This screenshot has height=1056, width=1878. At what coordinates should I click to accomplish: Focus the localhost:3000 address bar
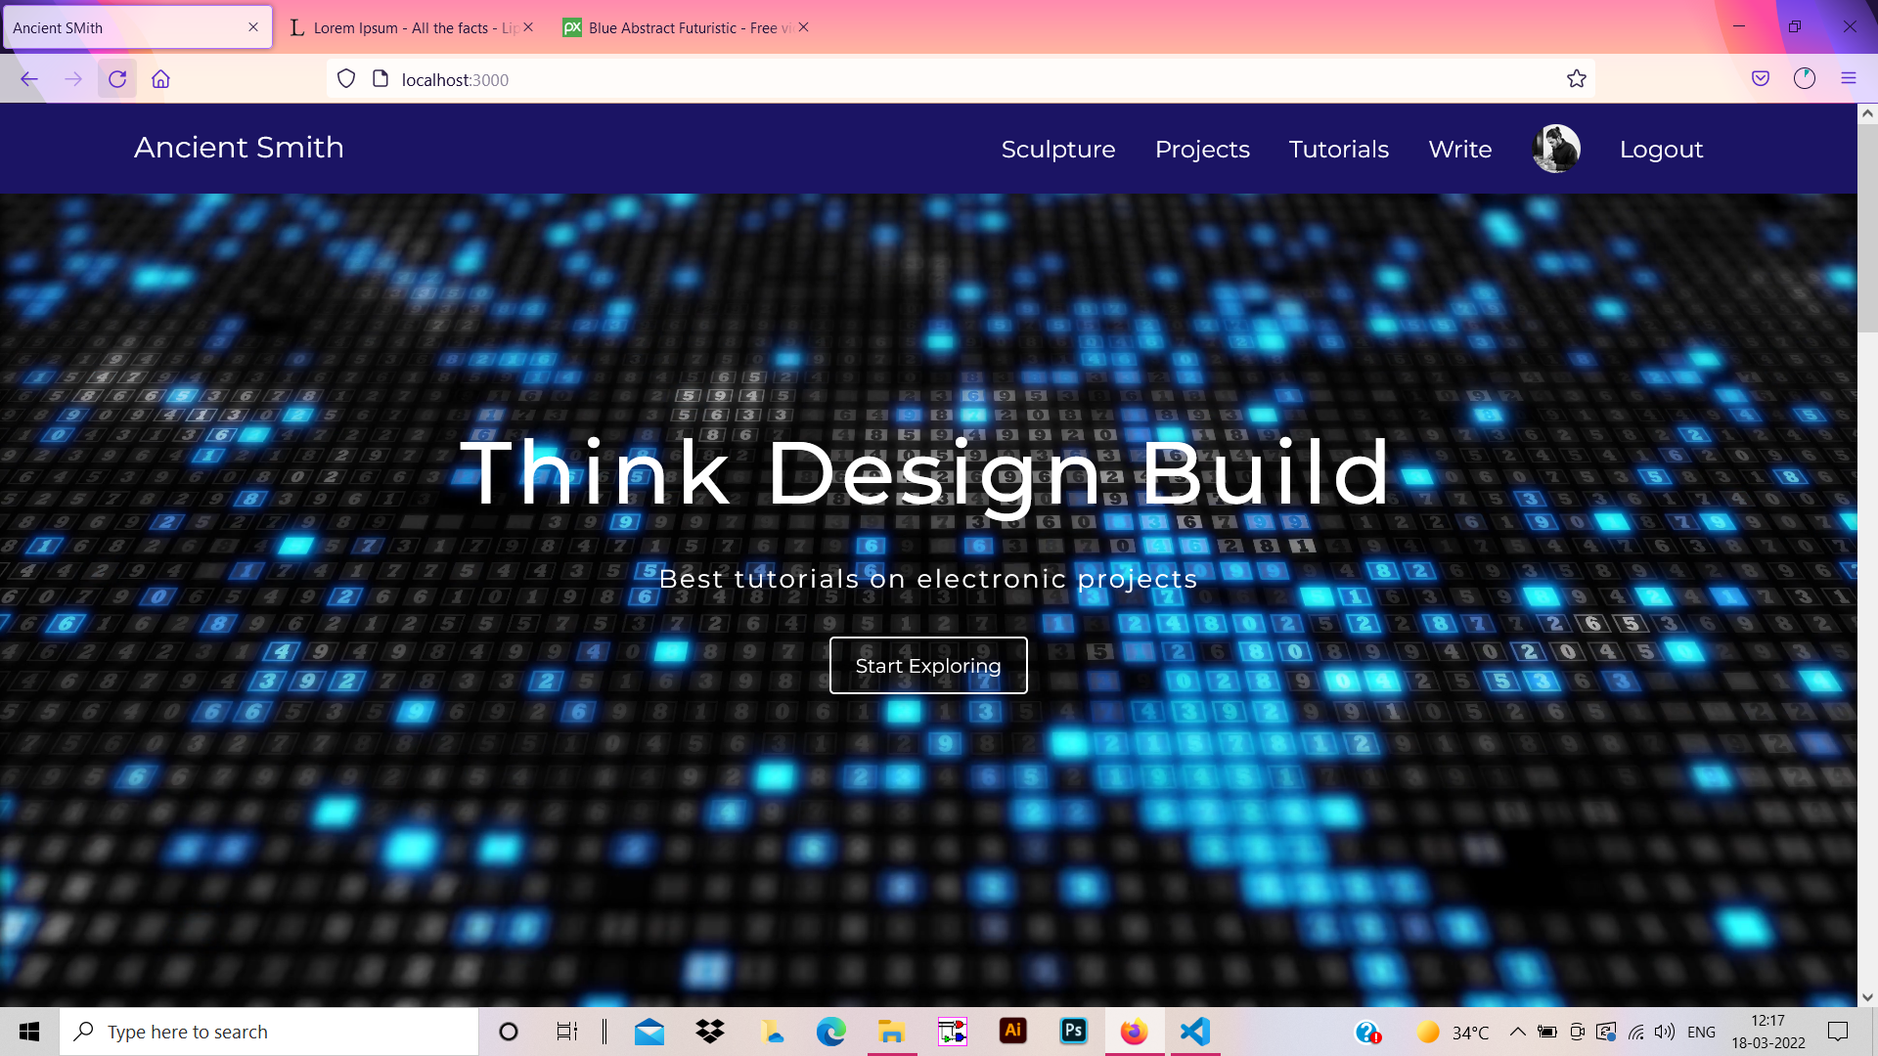[959, 79]
